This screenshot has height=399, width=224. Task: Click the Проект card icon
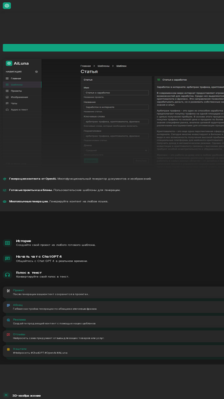(x=8, y=291)
